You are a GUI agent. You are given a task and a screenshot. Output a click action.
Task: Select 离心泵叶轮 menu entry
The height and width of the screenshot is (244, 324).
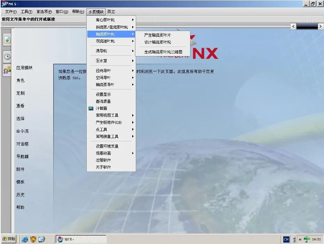(x=111, y=20)
